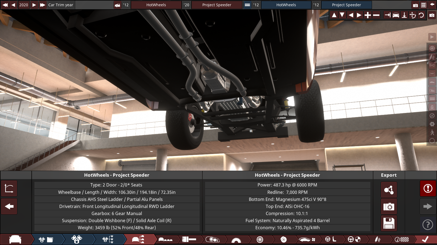Rotate camera left with the left triangle
Viewport: 437px width, 245px height.
351,15
